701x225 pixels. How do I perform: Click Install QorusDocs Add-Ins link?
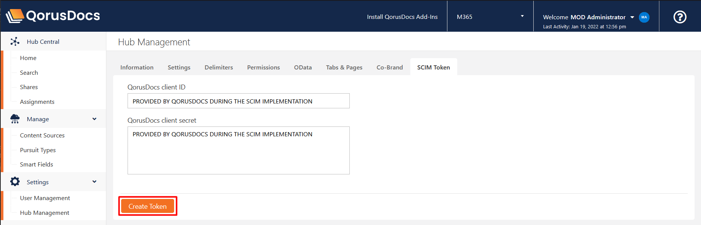click(x=402, y=17)
